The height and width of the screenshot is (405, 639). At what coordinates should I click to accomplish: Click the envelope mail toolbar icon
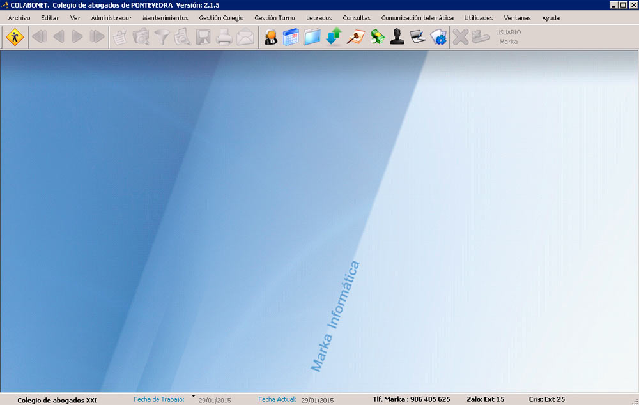click(245, 38)
